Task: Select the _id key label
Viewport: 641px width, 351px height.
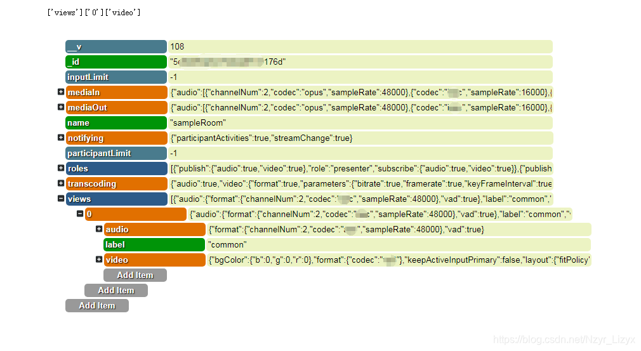Action: 116,62
